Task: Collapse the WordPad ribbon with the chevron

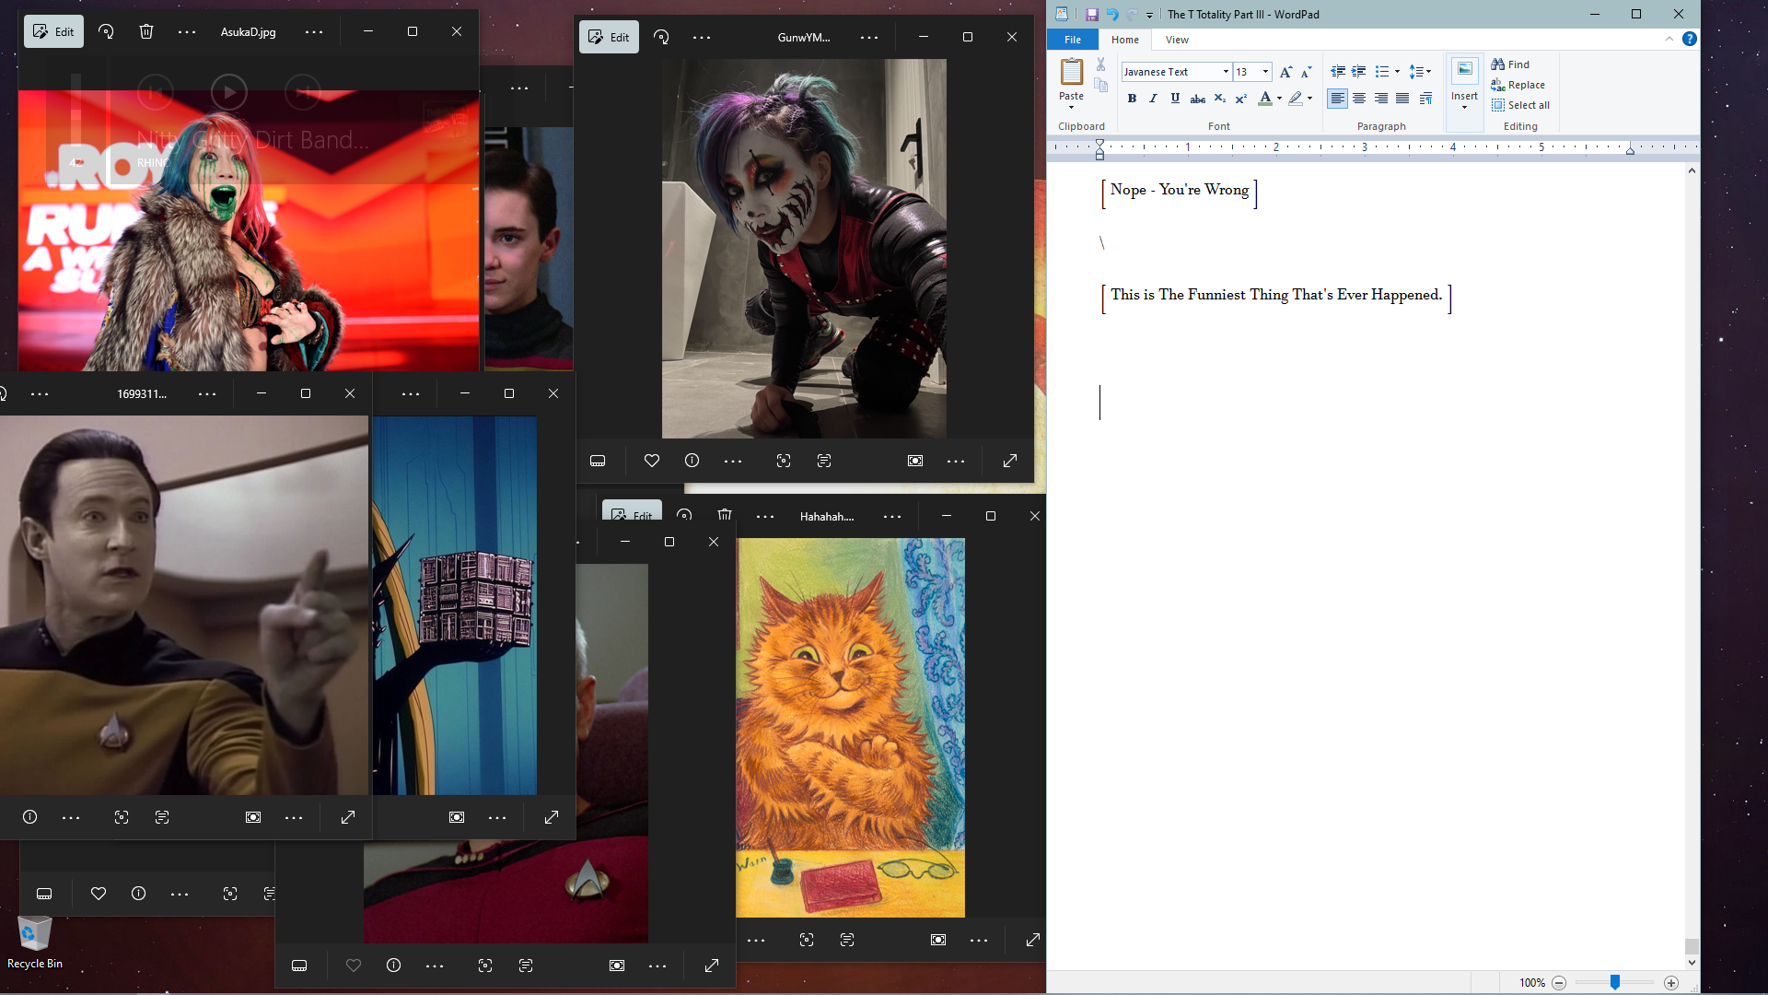Action: [1669, 39]
